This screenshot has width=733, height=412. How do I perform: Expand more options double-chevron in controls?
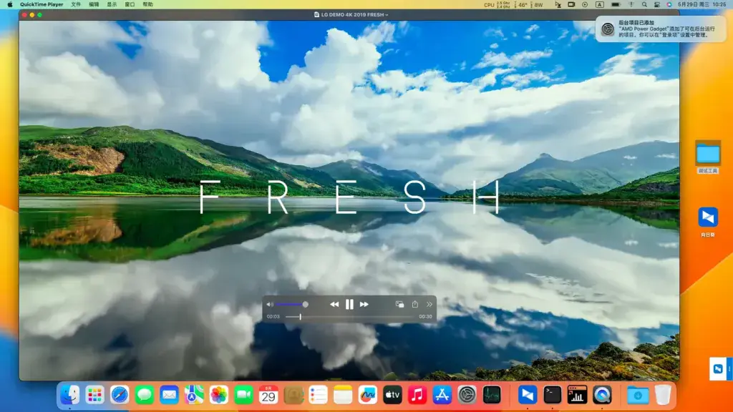point(429,305)
